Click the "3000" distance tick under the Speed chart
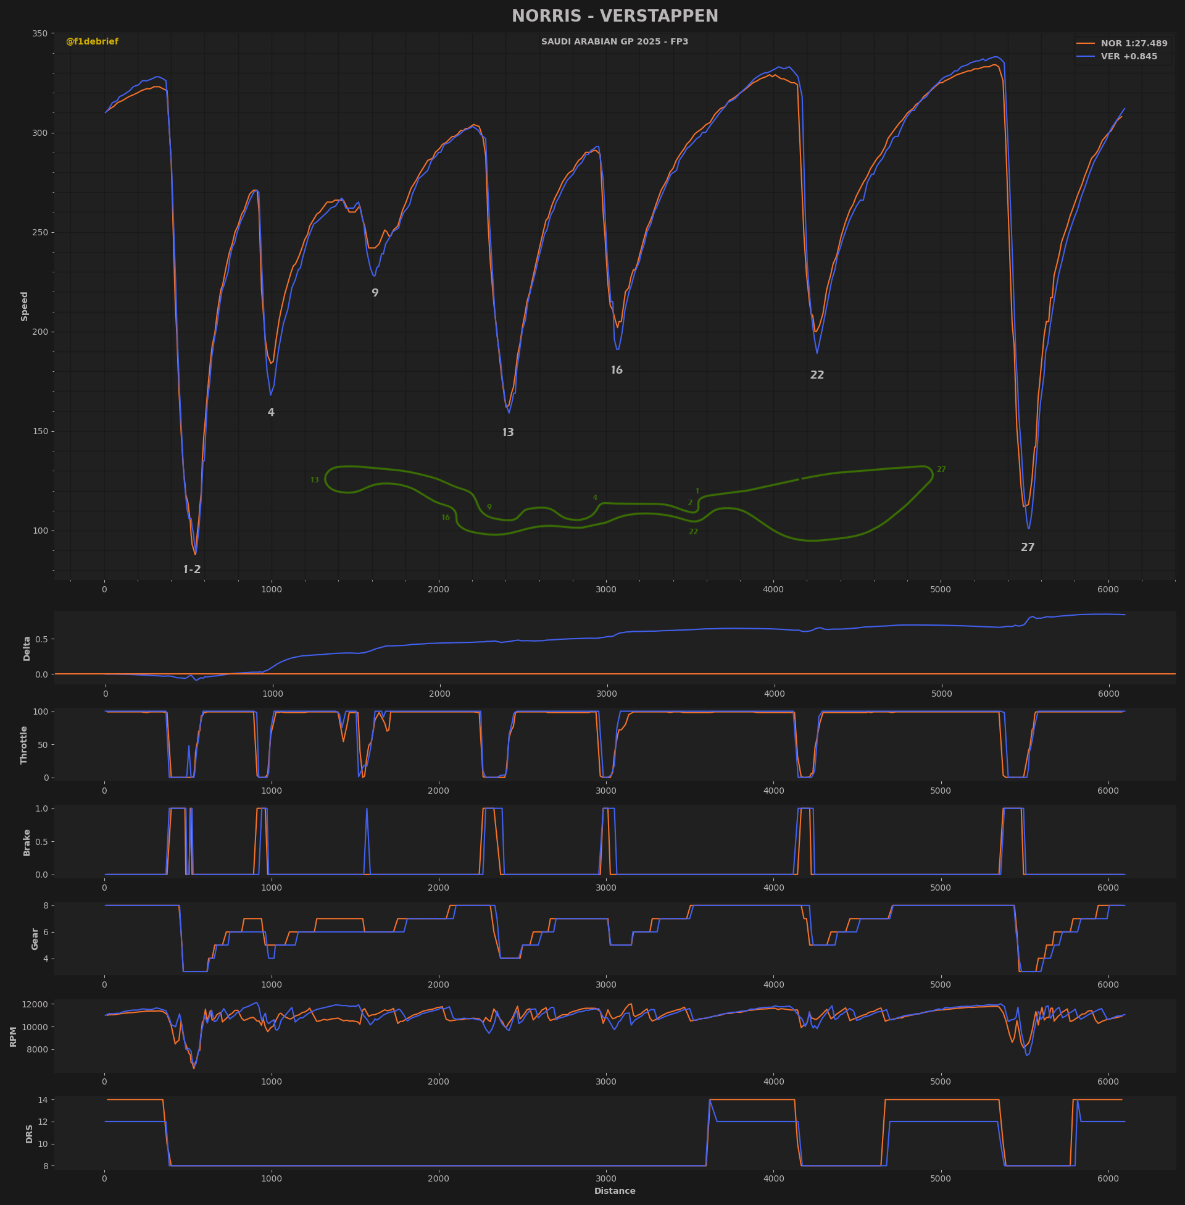The height and width of the screenshot is (1205, 1185). [x=606, y=590]
